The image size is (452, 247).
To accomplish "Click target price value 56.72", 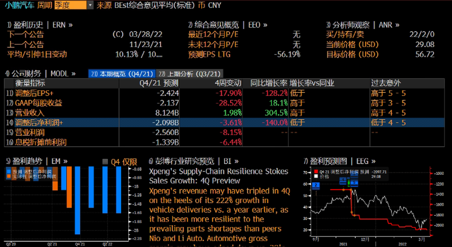I will point(425,54).
